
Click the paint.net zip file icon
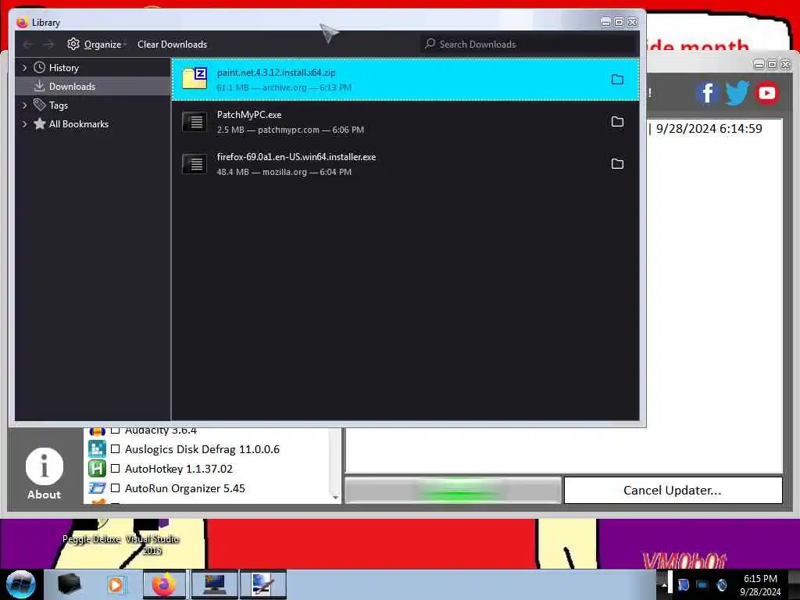pos(195,79)
